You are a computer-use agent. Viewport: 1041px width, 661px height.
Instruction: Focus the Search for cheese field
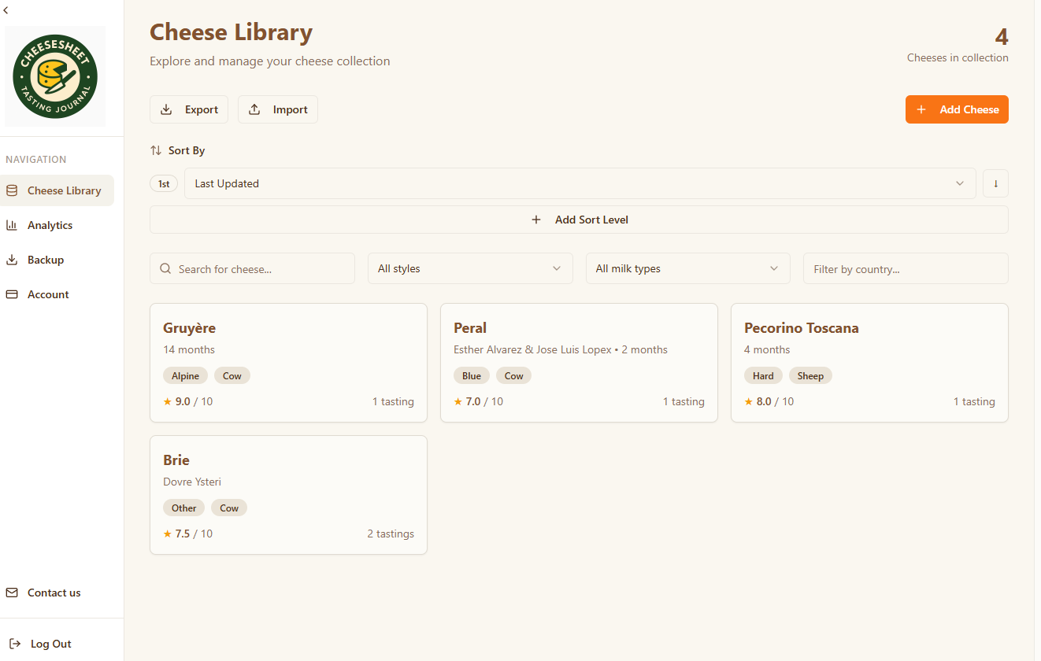tap(252, 268)
